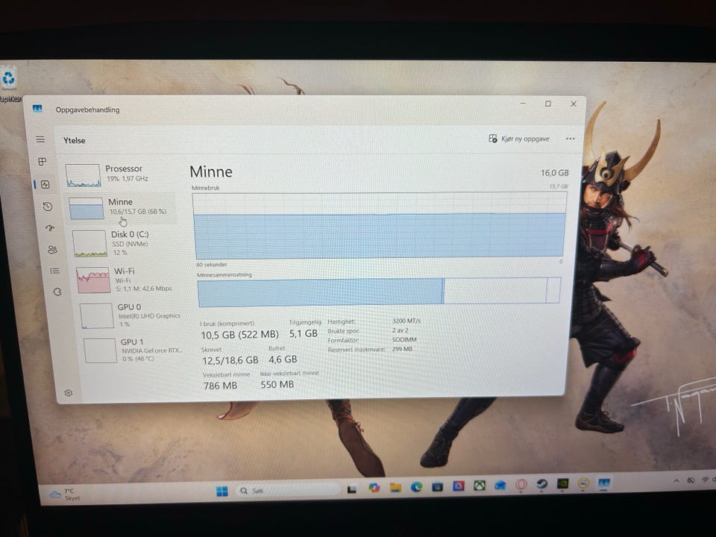This screenshot has width=716, height=537.
Task: Click the '10,5 GB (522 MB)' in-use value
Action: (239, 335)
